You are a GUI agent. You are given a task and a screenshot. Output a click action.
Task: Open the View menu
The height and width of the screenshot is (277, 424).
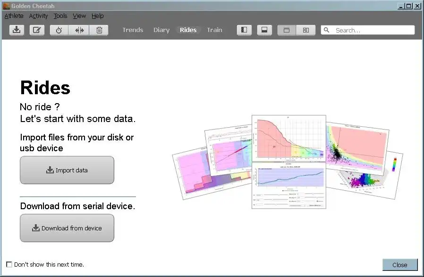(79, 16)
